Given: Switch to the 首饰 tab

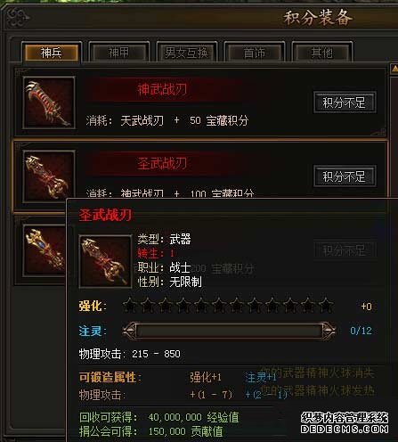Looking at the screenshot, I should (254, 53).
